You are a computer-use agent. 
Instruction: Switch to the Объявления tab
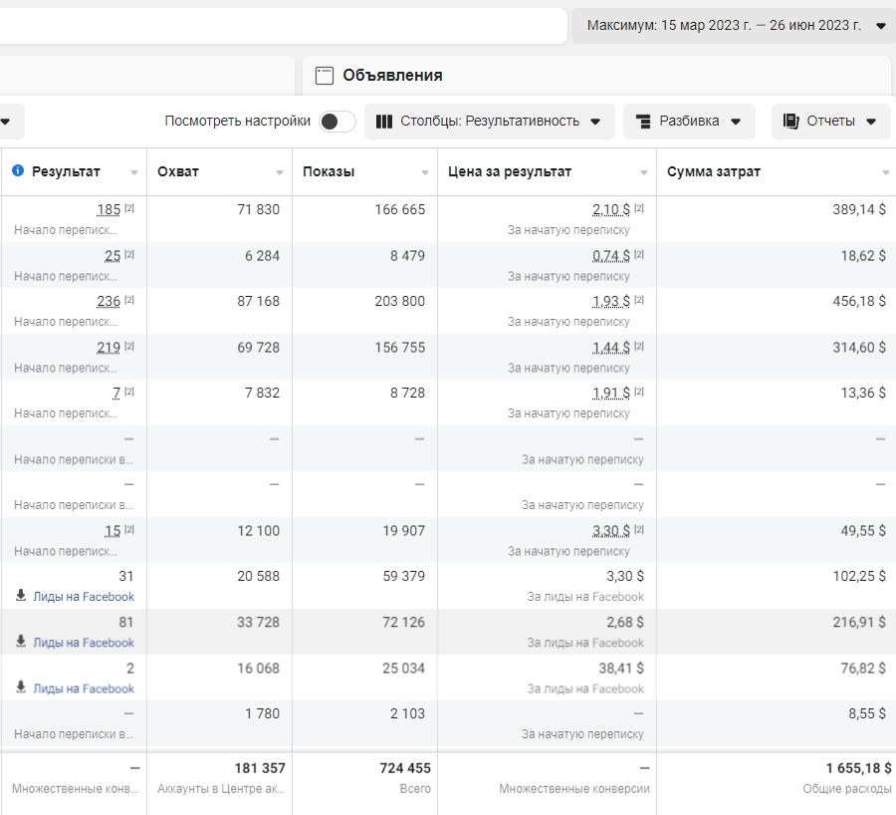[x=392, y=75]
